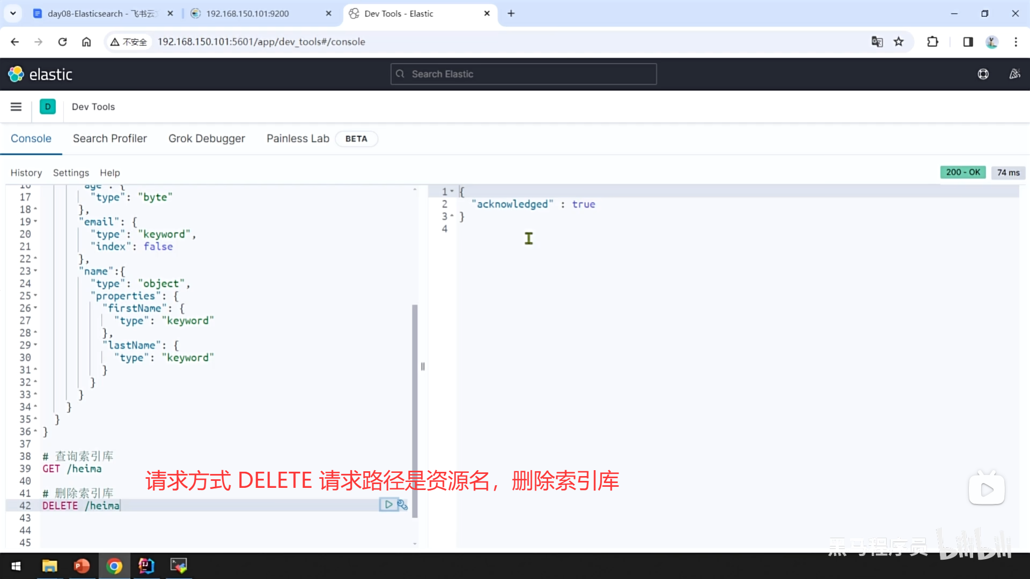Viewport: 1030px width, 579px height.
Task: Open the wrench actions menu on line 42
Action: (402, 504)
